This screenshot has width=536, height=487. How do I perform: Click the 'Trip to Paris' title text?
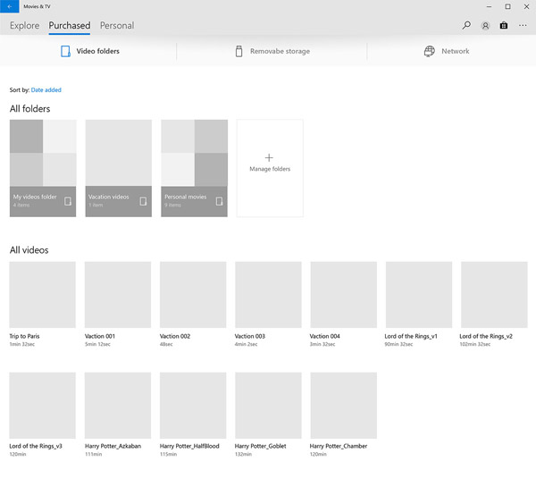(x=24, y=336)
